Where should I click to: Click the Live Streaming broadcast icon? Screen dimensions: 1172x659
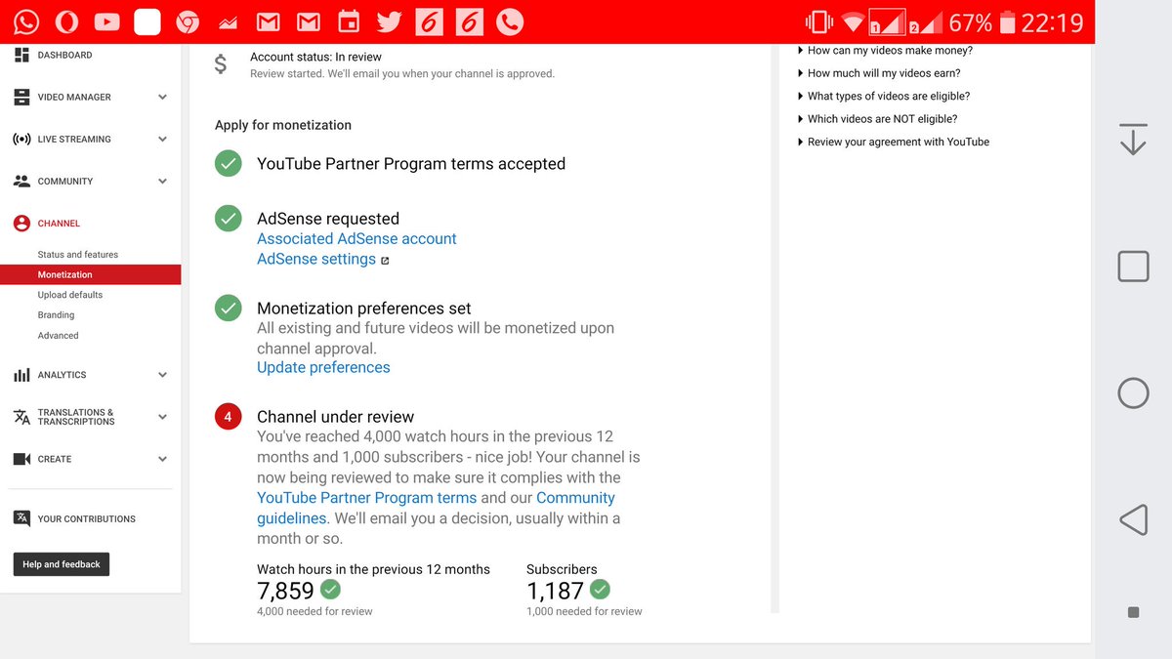tap(21, 140)
